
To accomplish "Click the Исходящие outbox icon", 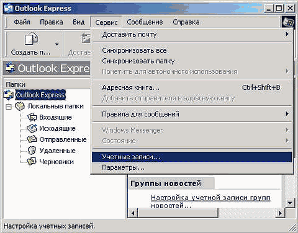I will click(x=32, y=128).
